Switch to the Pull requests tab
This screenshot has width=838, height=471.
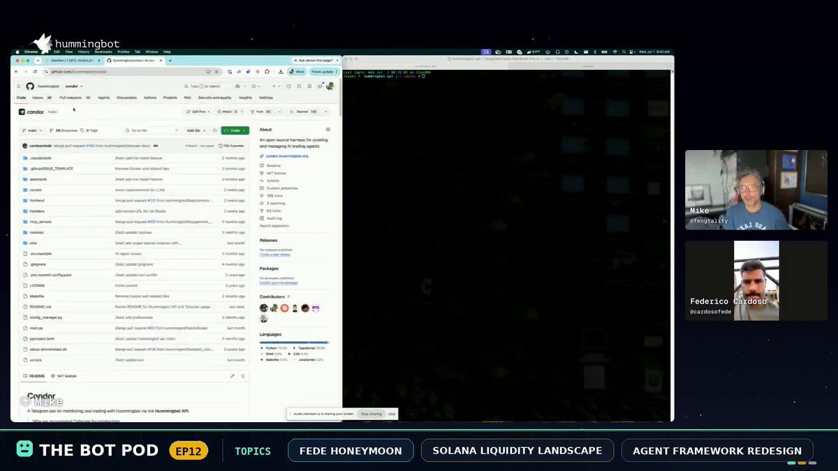click(75, 98)
